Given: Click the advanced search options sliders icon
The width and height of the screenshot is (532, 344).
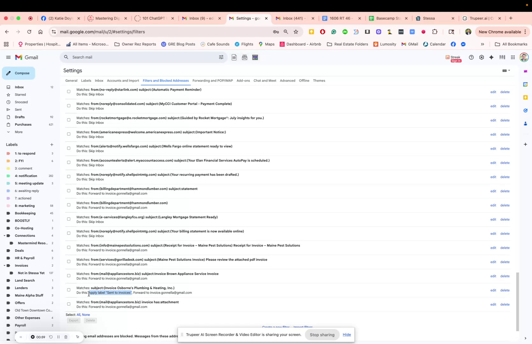Looking at the screenshot, I should pos(221,57).
